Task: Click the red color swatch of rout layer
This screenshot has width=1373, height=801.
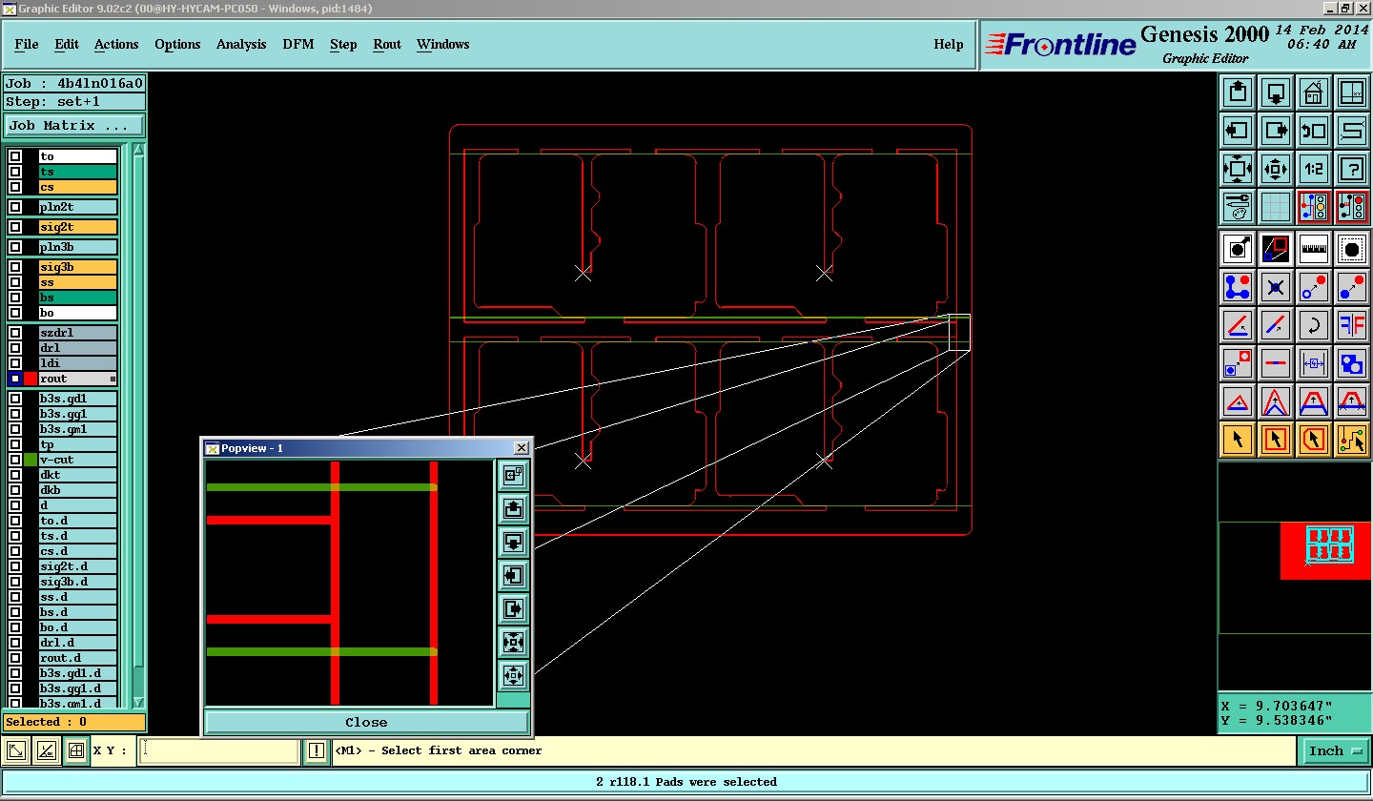Action: [31, 379]
